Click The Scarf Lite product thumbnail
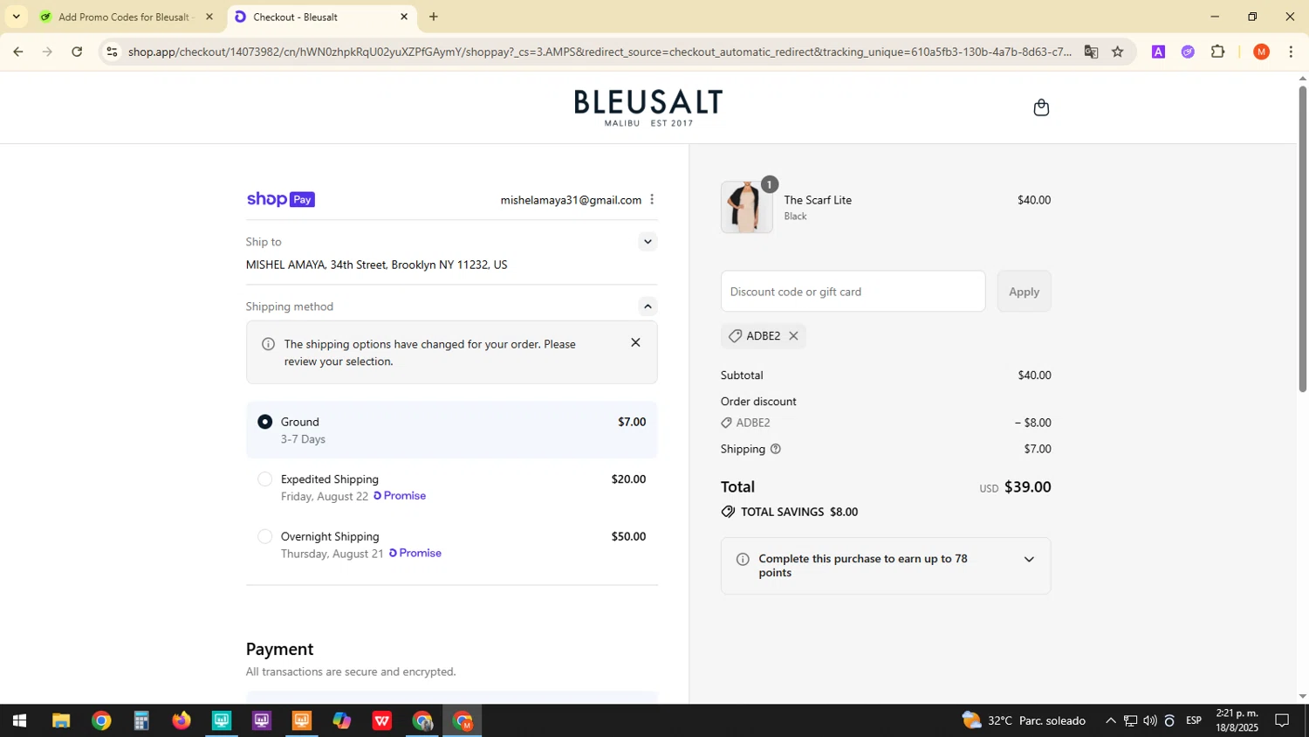 coord(746,208)
